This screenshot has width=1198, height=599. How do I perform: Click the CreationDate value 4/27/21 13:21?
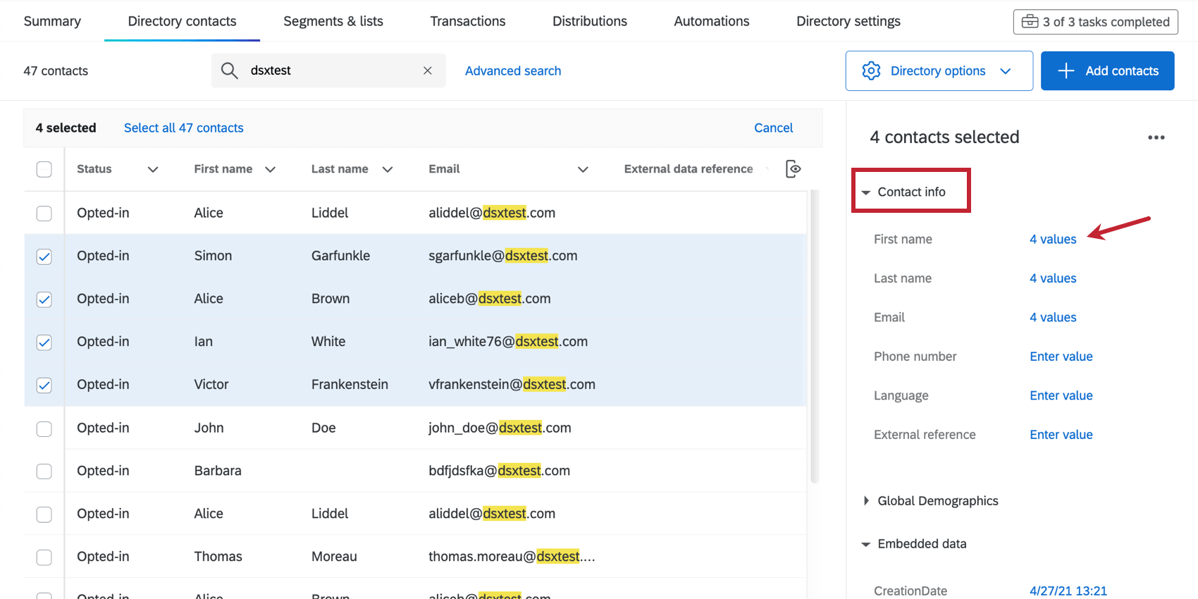pos(1068,591)
